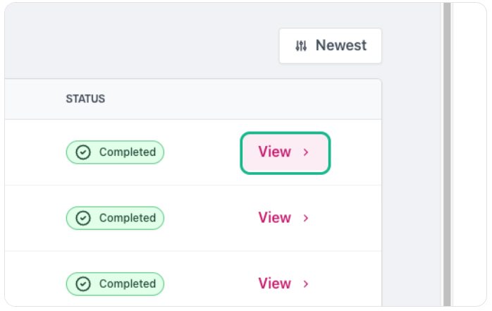Select the top table row between the badge and View

point(202,152)
